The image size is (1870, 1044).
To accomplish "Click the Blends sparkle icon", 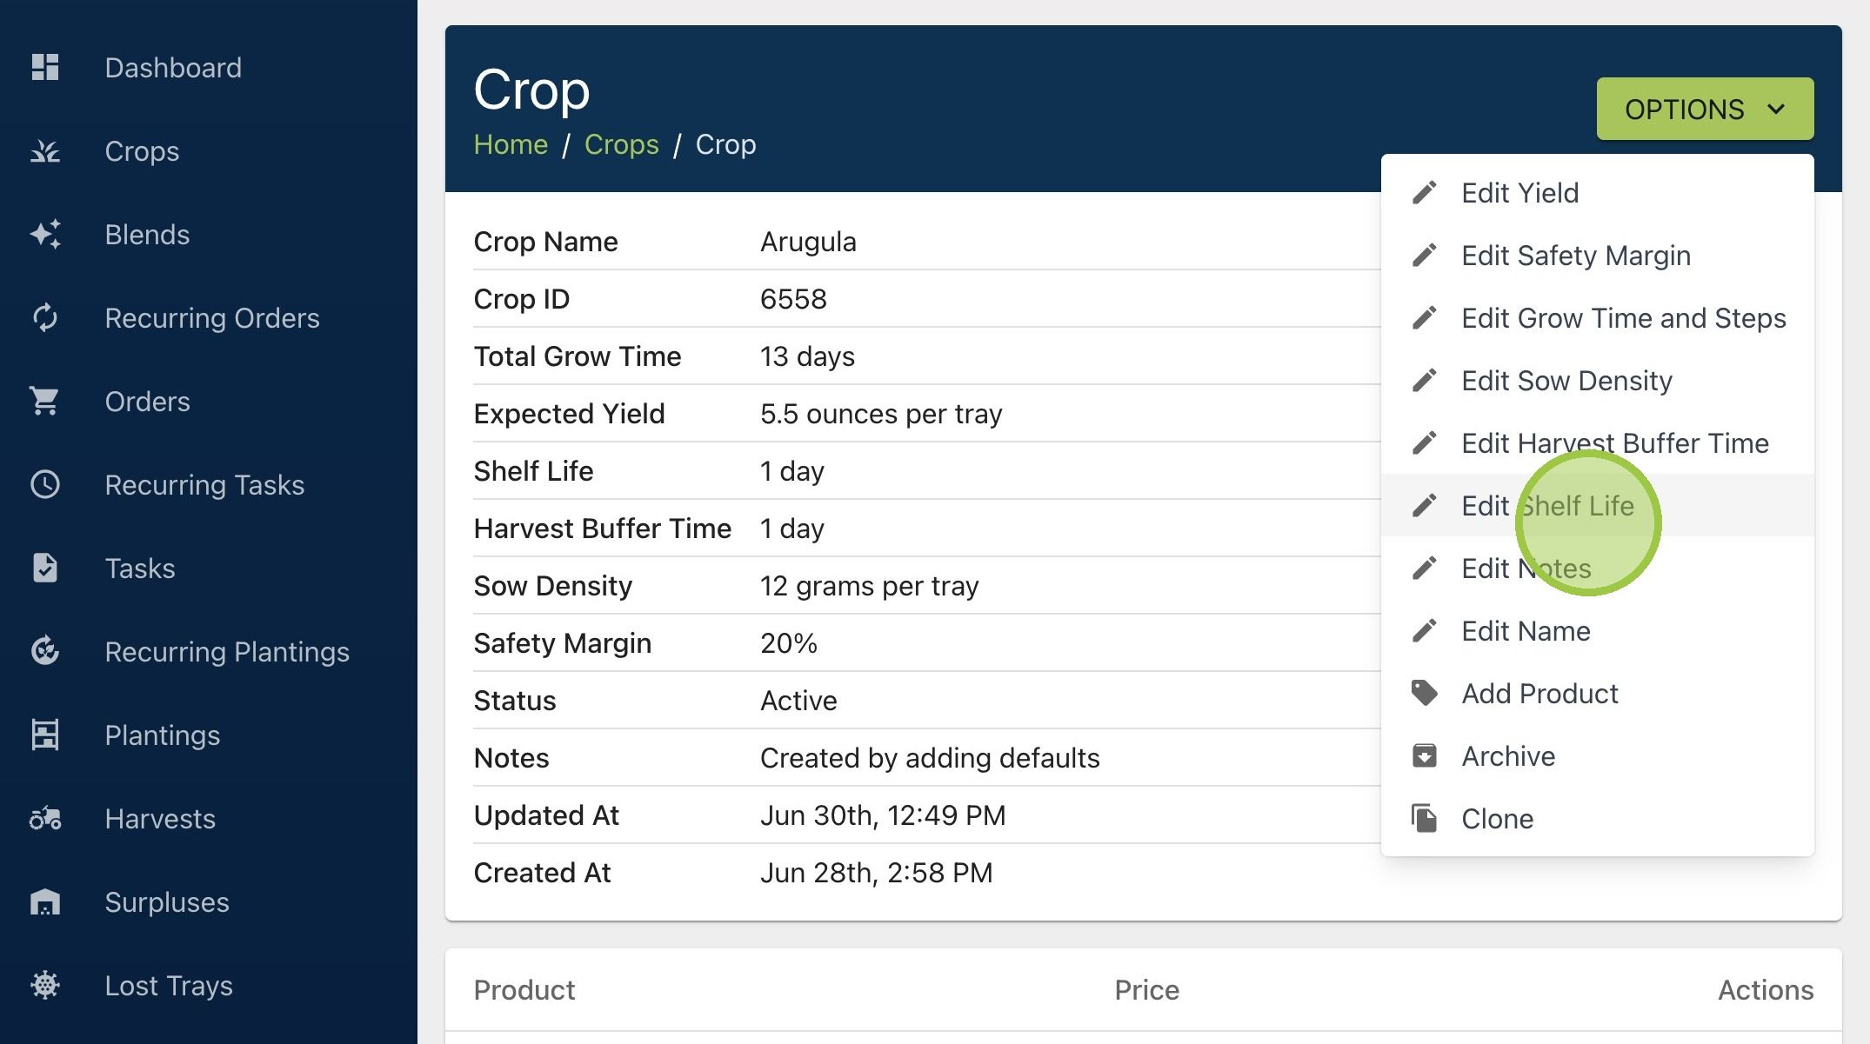I will pos(44,235).
